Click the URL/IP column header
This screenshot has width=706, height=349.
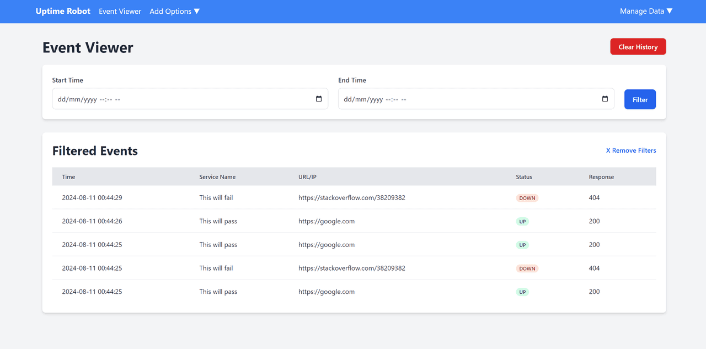pyautogui.click(x=307, y=177)
